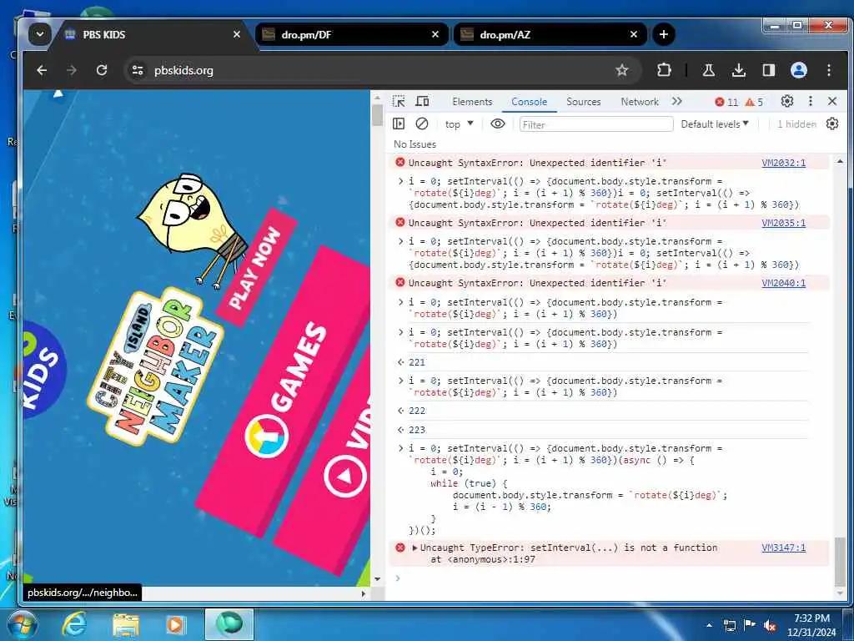
Task: Launch Internet Explorer from taskbar
Action: (x=74, y=624)
